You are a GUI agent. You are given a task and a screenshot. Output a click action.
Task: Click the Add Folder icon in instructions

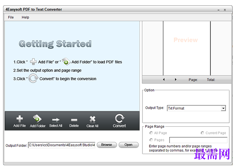click(x=66, y=61)
